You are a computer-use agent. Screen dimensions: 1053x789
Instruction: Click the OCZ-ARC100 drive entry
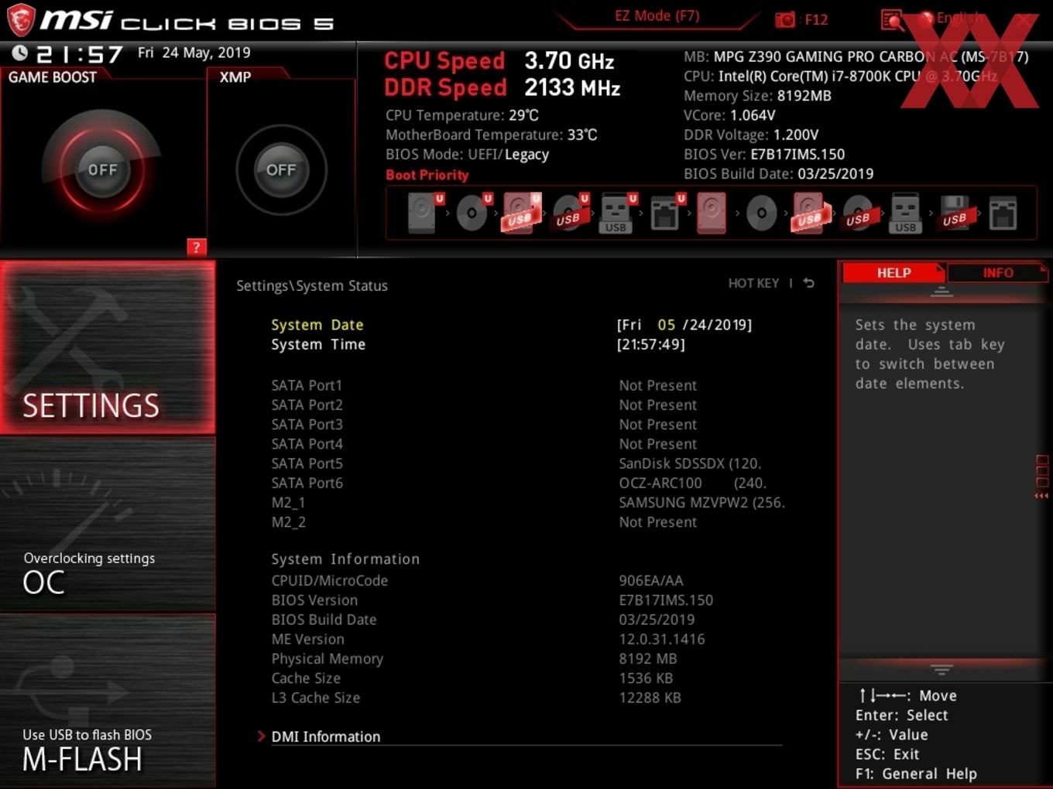coord(692,483)
